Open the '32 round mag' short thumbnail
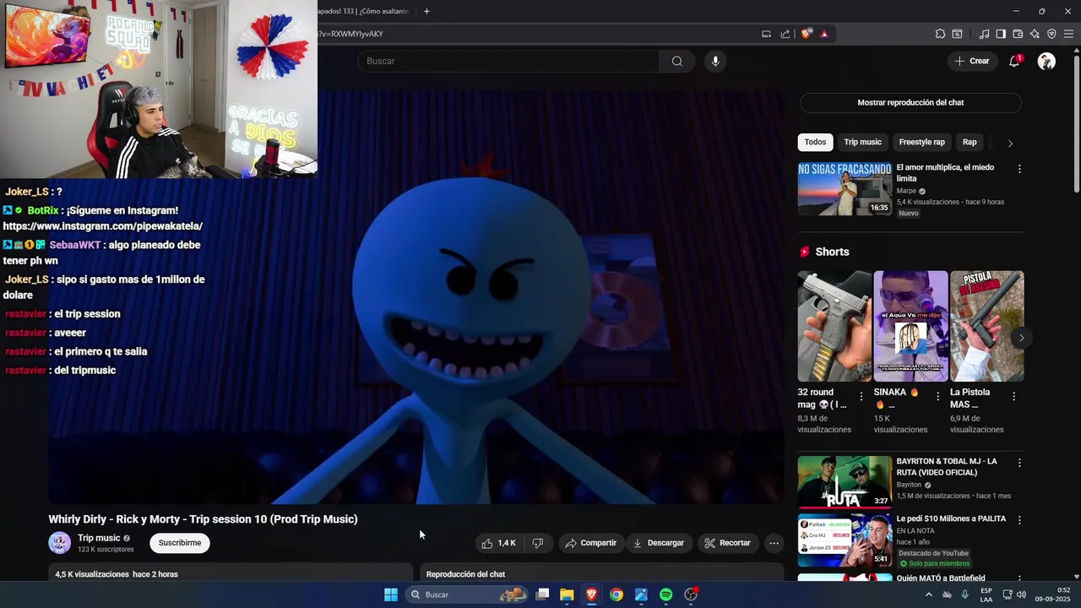This screenshot has width=1081, height=608. point(834,326)
